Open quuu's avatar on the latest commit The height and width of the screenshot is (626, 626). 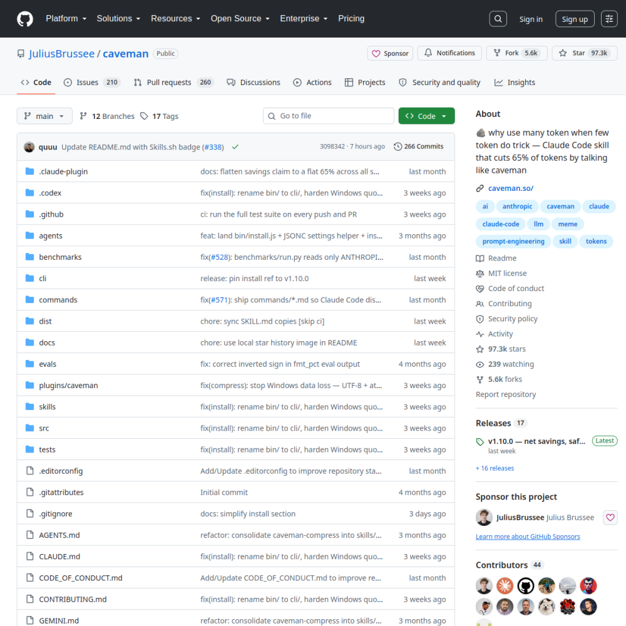pyautogui.click(x=29, y=147)
